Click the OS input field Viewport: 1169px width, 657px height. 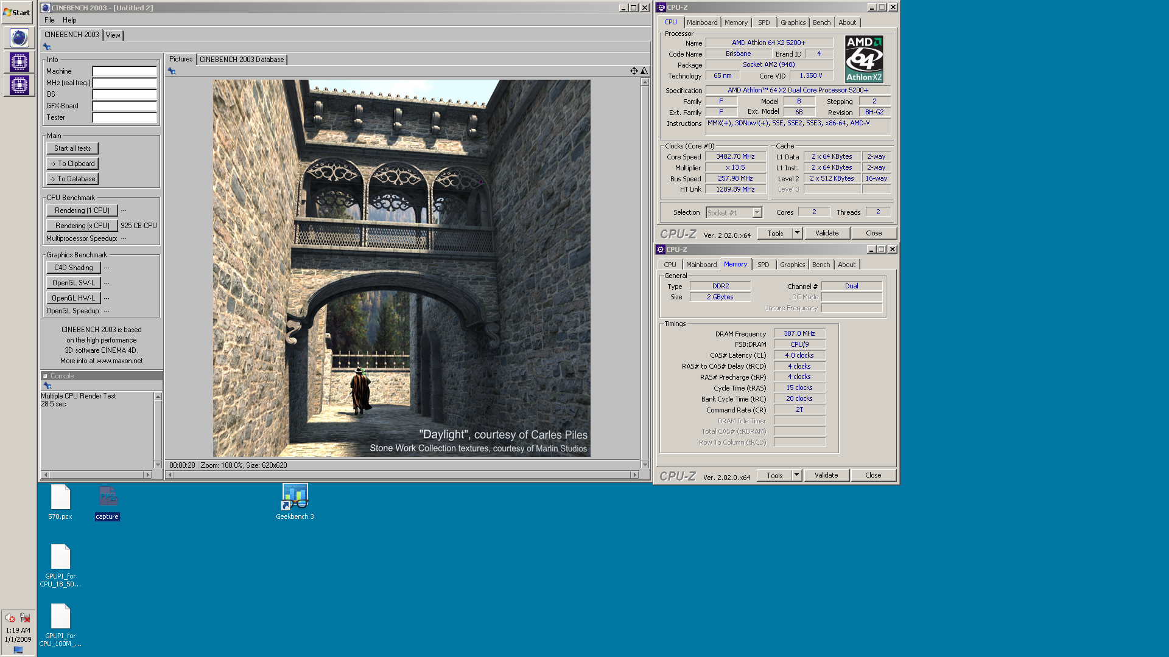(124, 94)
